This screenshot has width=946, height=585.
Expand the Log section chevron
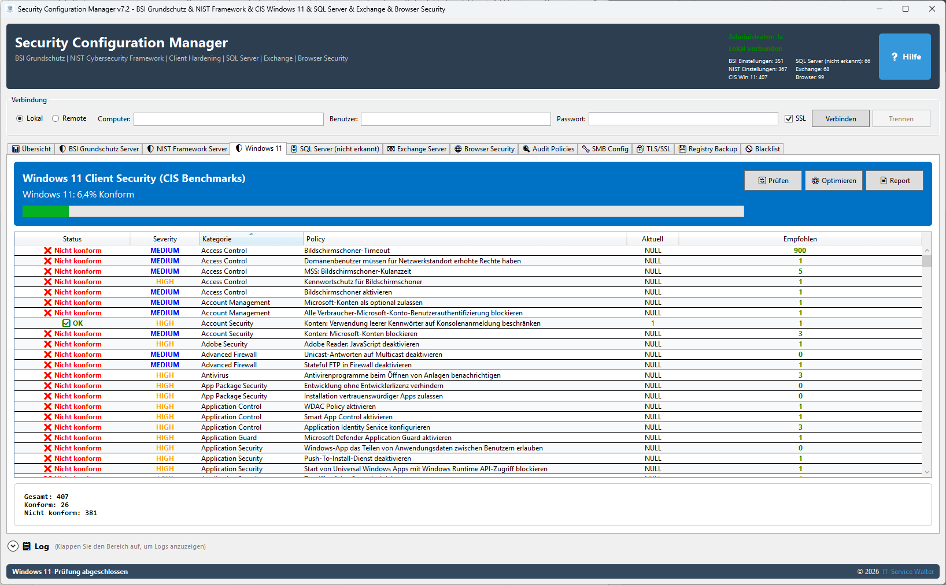[x=13, y=546]
